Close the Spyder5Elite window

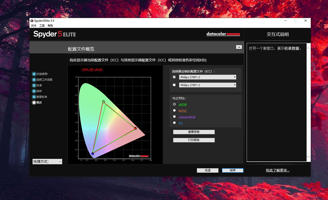tap(306, 21)
